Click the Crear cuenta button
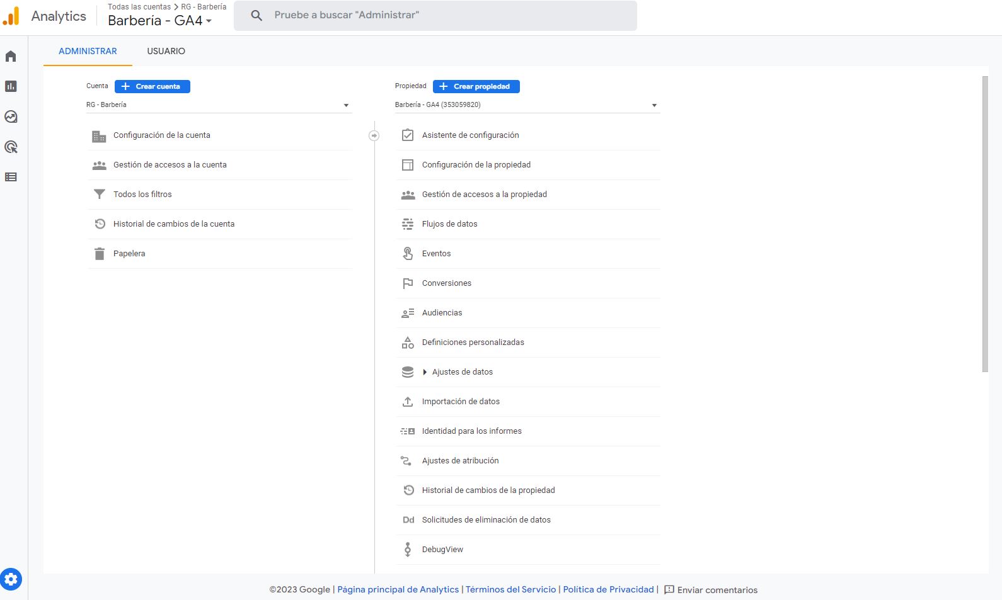This screenshot has width=1002, height=600. click(x=152, y=86)
